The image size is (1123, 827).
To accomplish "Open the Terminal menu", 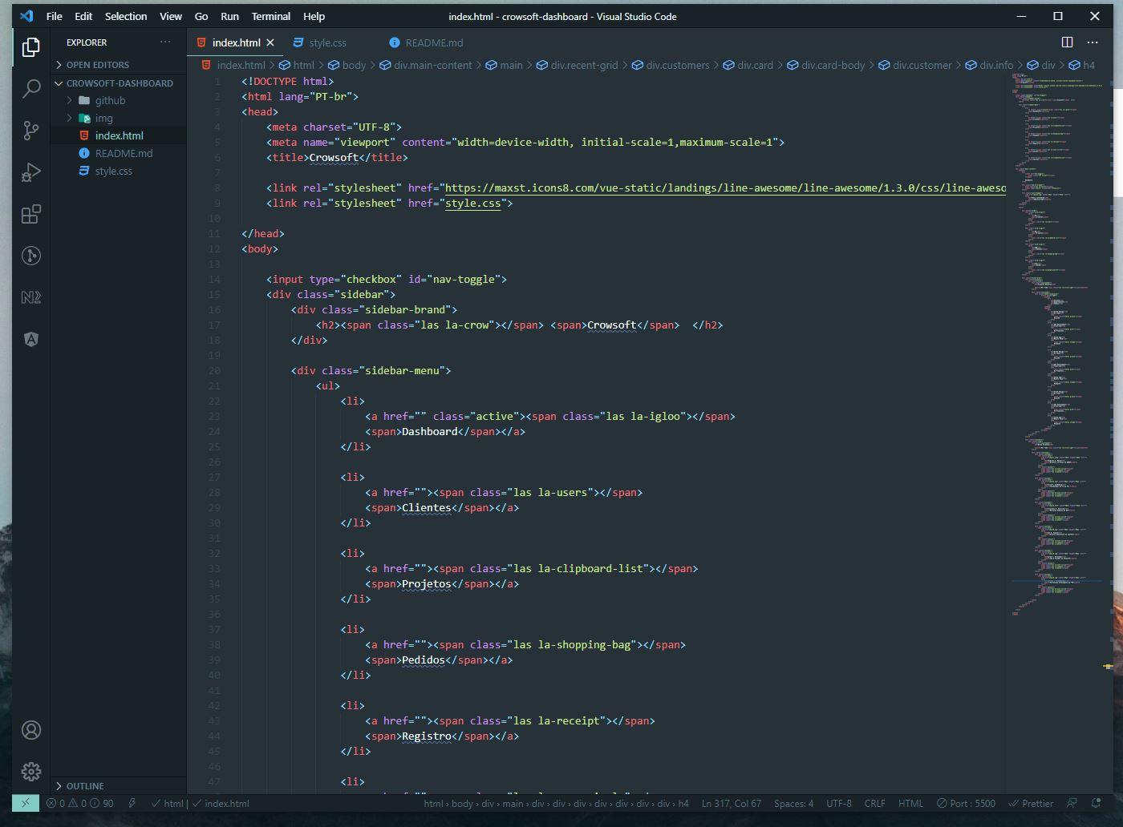I will pos(271,16).
